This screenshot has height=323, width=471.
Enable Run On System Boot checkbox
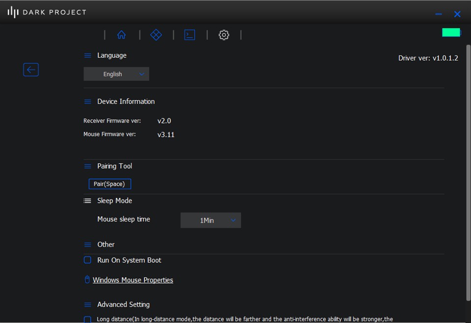[87, 260]
